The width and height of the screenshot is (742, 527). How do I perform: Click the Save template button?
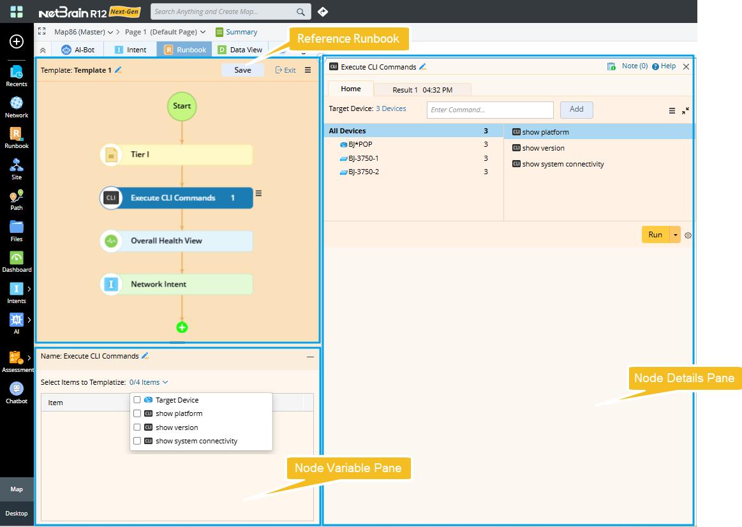pos(242,70)
